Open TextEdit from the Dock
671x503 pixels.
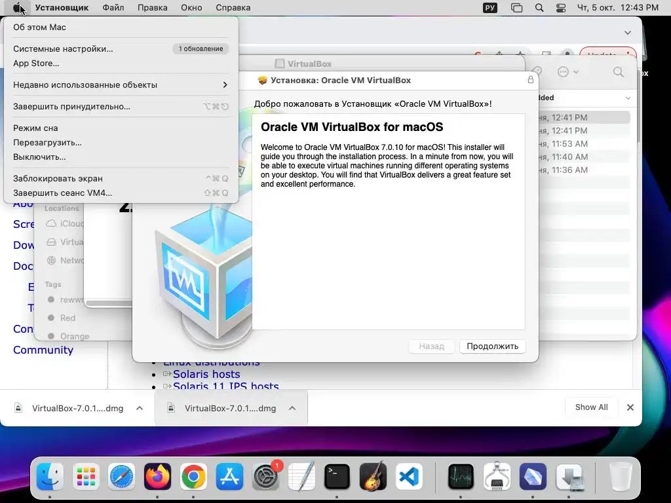301,477
